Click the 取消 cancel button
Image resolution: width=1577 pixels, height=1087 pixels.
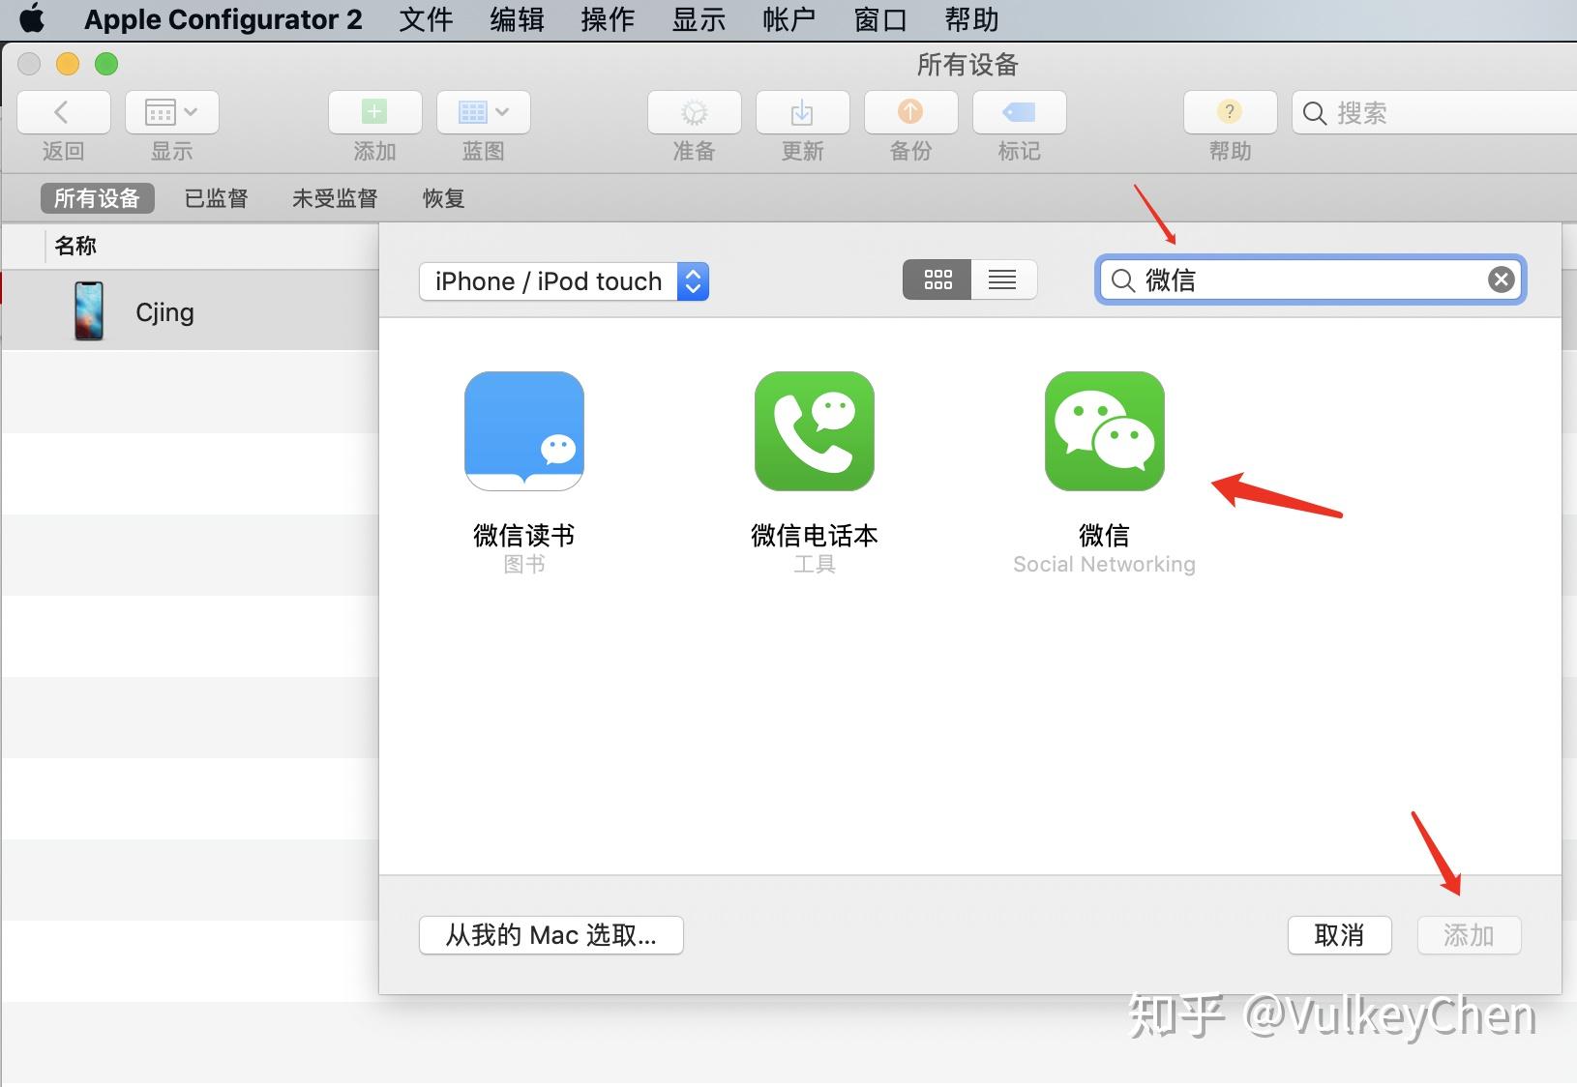pyautogui.click(x=1340, y=935)
